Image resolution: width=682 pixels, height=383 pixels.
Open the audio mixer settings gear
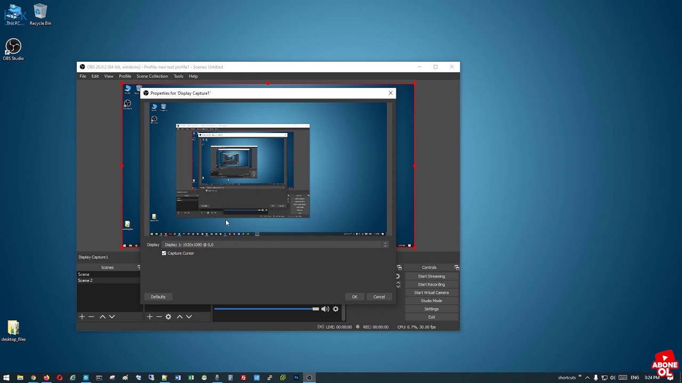(336, 309)
